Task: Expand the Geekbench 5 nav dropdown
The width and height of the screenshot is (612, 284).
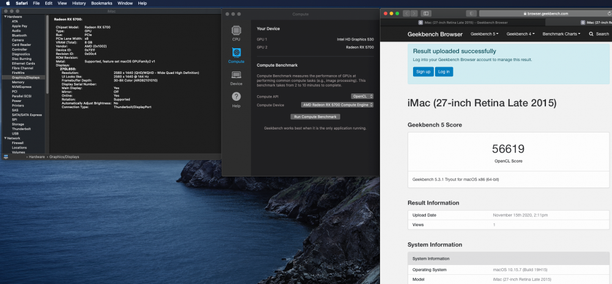Action: click(x=485, y=34)
